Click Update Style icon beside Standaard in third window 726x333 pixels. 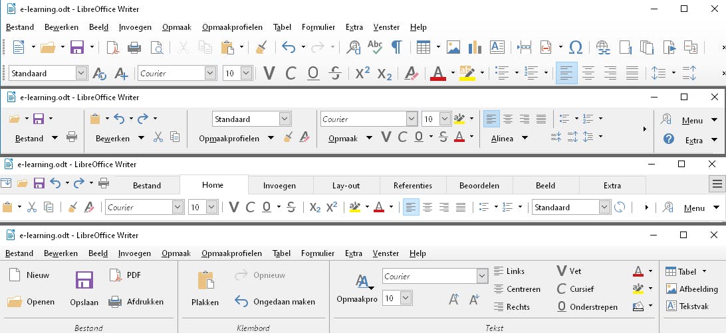point(620,207)
